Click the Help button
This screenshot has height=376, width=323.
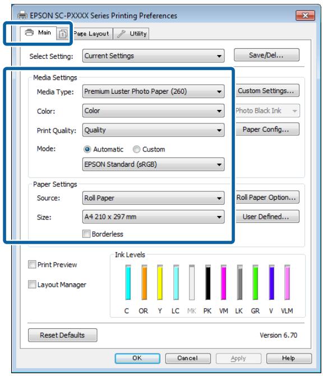289,358
